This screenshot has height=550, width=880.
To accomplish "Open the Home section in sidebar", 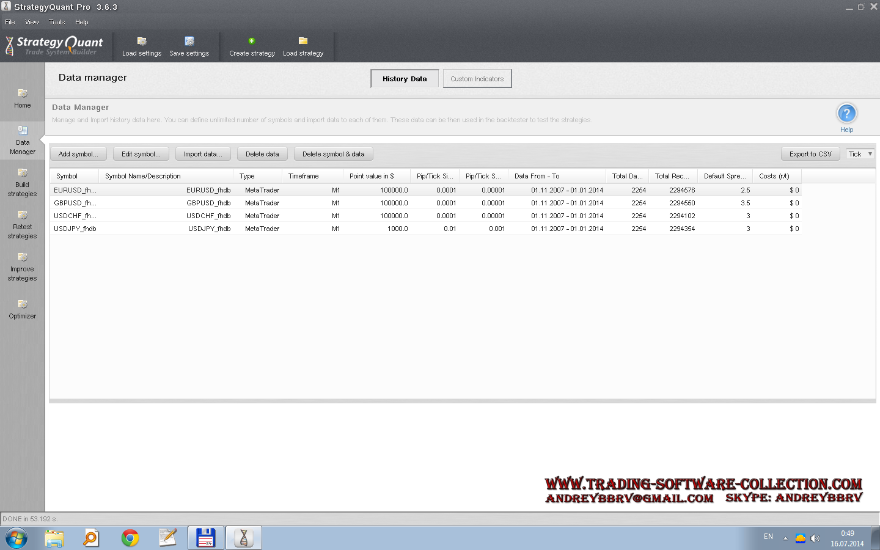I will tap(23, 98).
